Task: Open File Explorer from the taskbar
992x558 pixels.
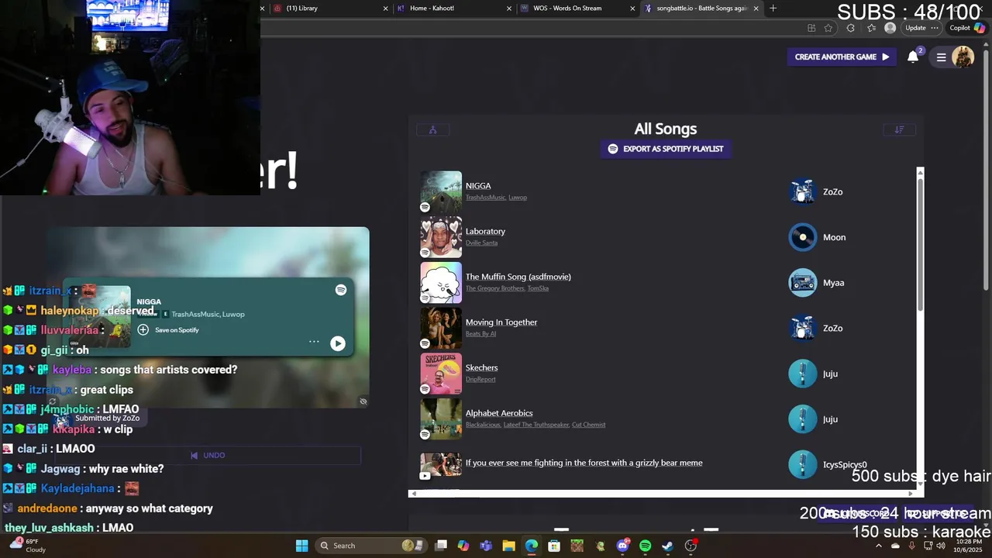Action: click(x=508, y=546)
